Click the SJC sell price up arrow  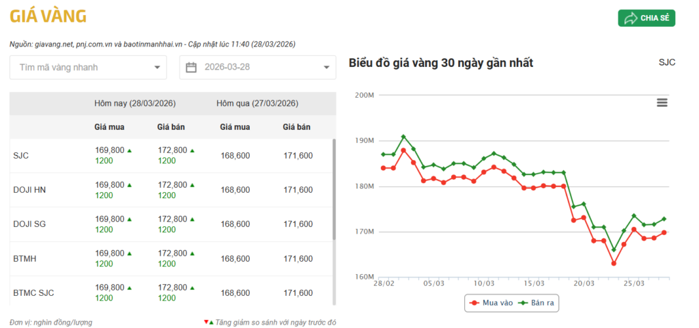192,150
